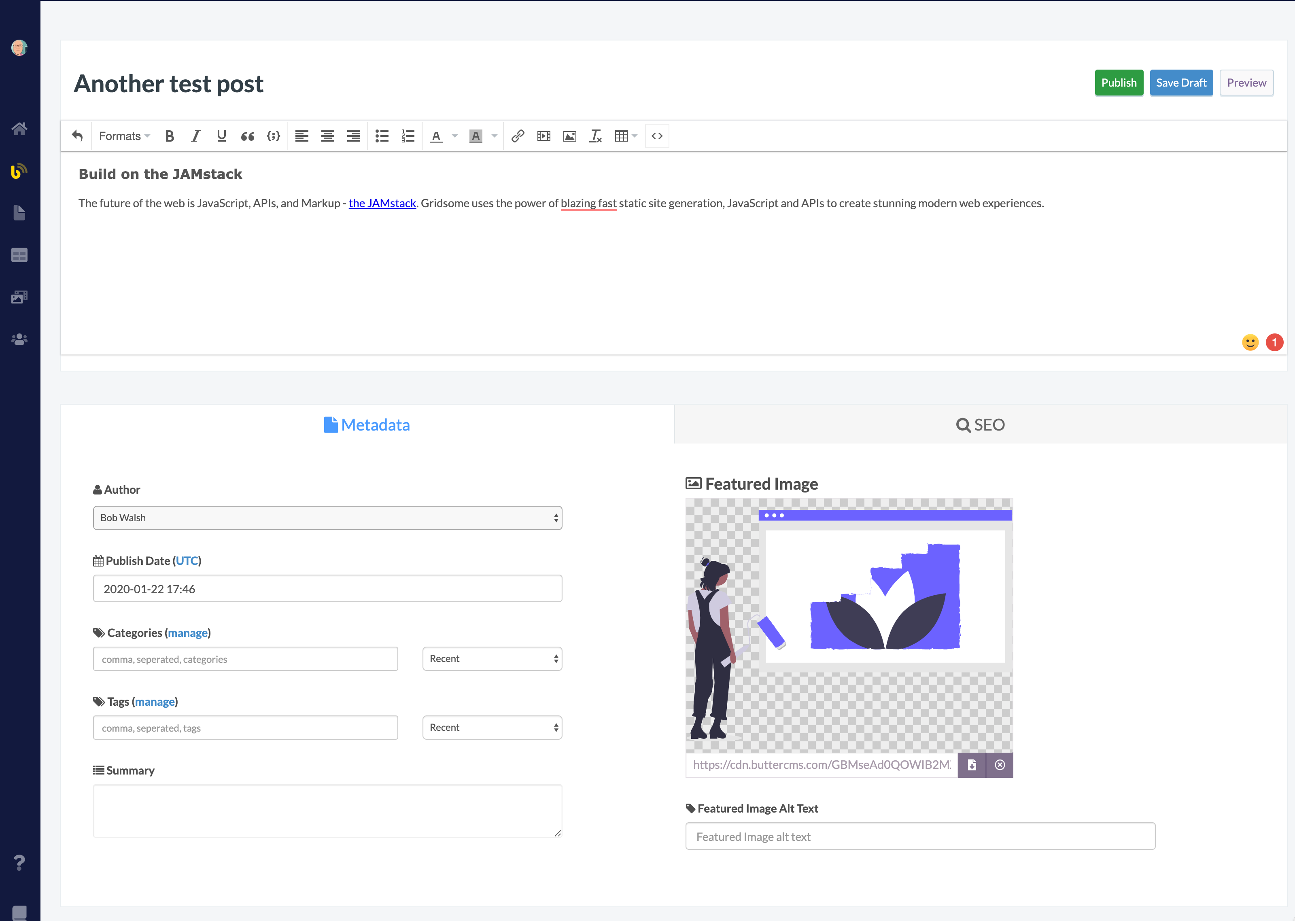The height and width of the screenshot is (921, 1295).
Task: Click the Insert image toolbar icon
Action: [569, 136]
